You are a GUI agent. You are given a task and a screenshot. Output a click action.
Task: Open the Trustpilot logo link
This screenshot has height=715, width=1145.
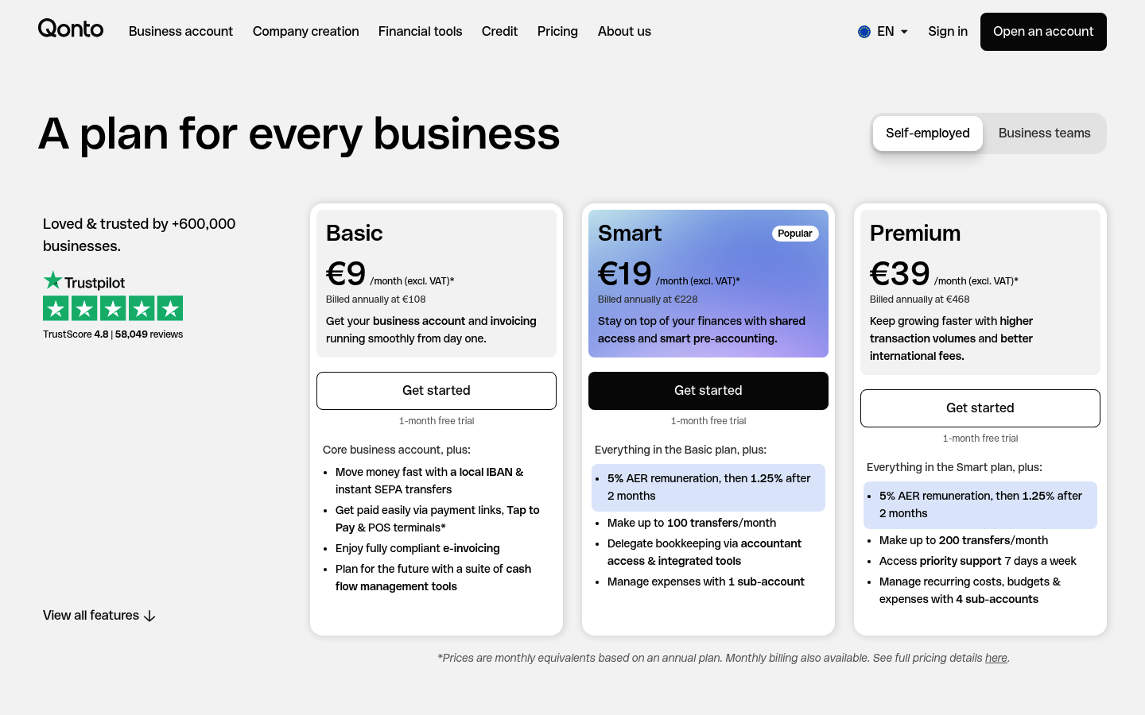pyautogui.click(x=84, y=281)
